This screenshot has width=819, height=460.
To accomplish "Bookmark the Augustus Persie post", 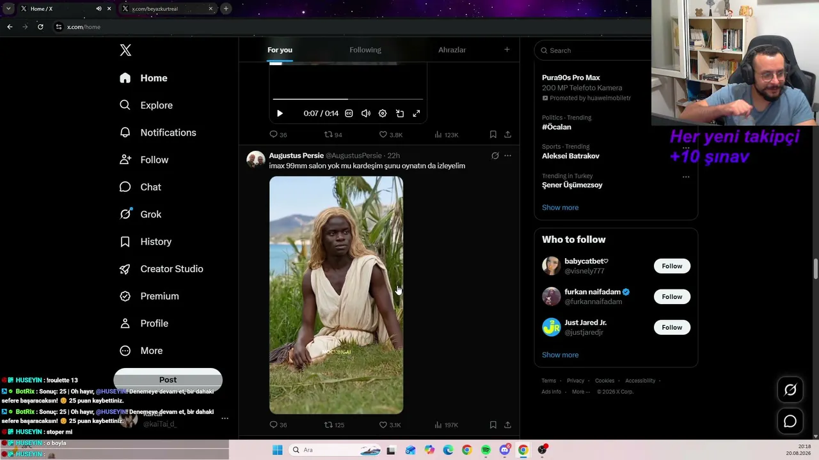I will (x=493, y=425).
